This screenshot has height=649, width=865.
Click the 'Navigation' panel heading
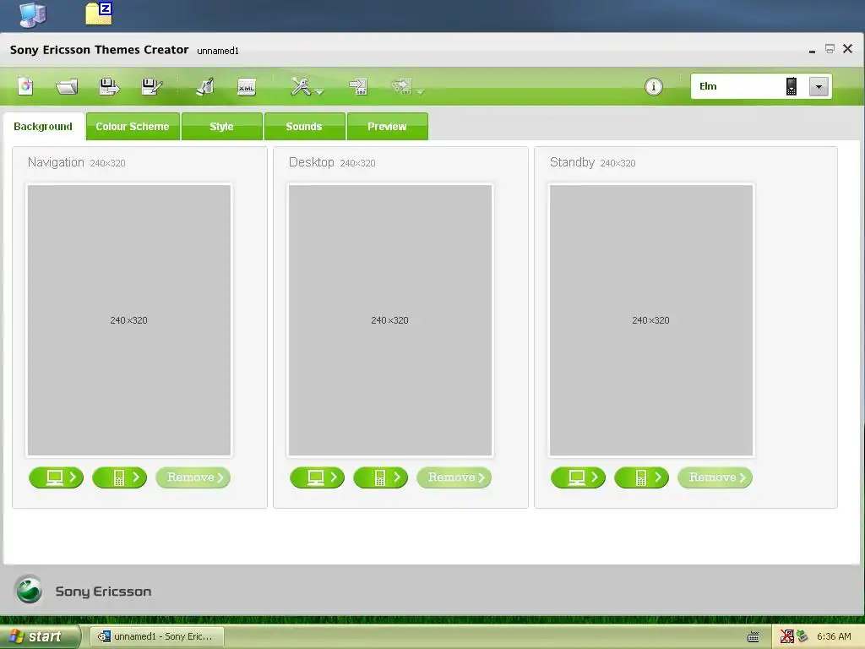click(x=56, y=162)
